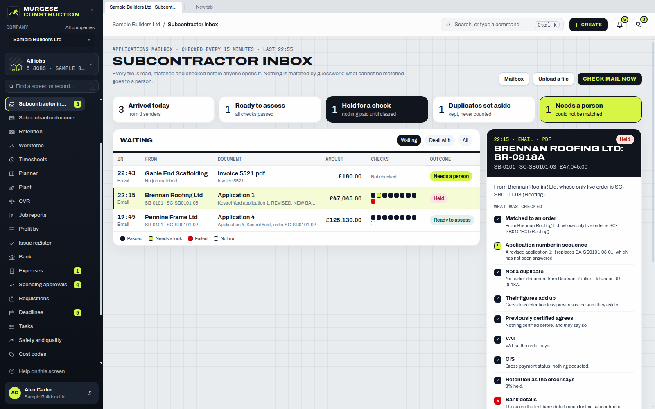Screen dimensions: 655x409
Task: Open Cost codes tag item
Action: point(45,354)
